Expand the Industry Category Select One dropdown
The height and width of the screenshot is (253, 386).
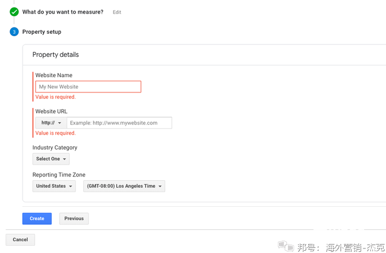(x=51, y=159)
